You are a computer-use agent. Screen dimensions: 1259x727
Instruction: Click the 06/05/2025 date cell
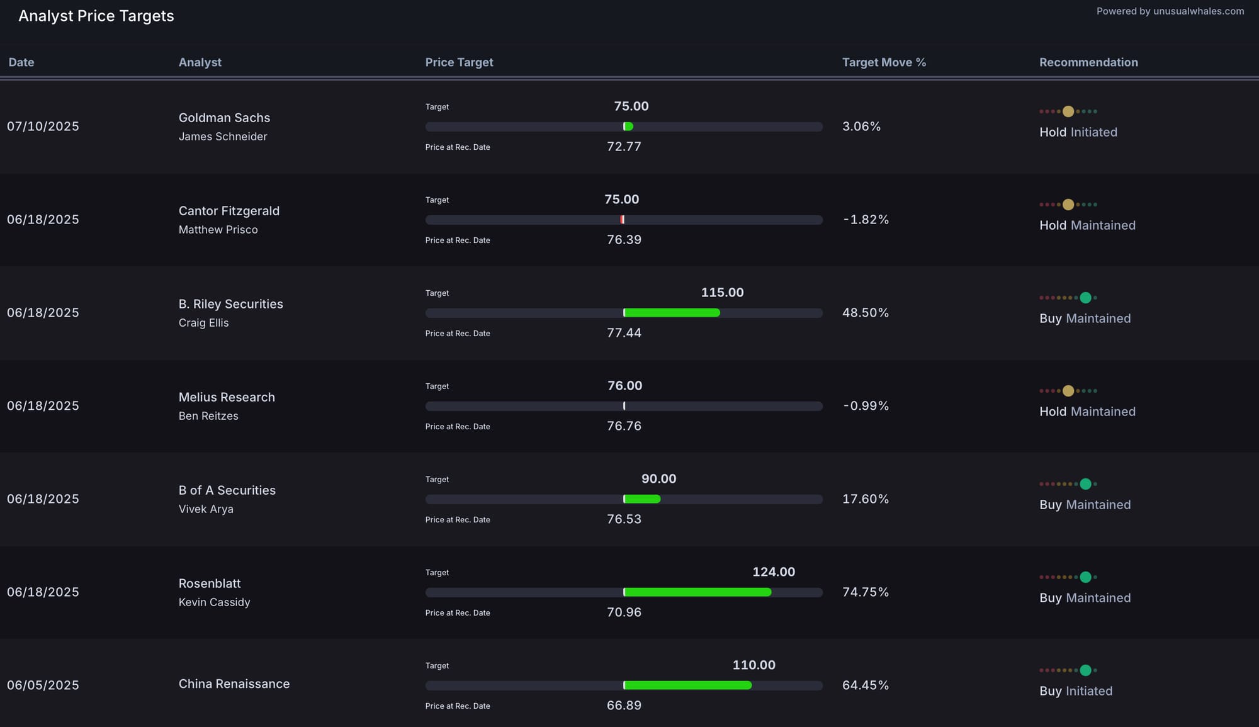tap(43, 685)
